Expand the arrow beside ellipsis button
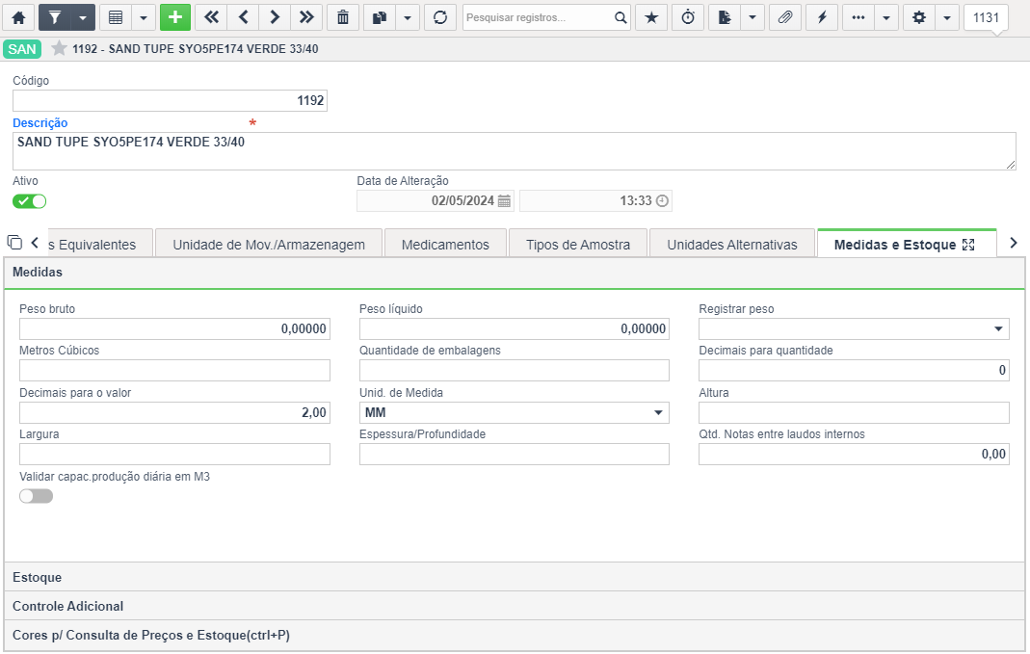 pyautogui.click(x=886, y=17)
